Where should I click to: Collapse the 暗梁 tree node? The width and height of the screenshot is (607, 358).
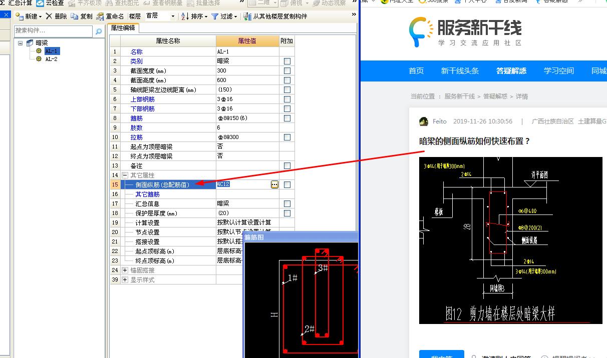click(21, 43)
